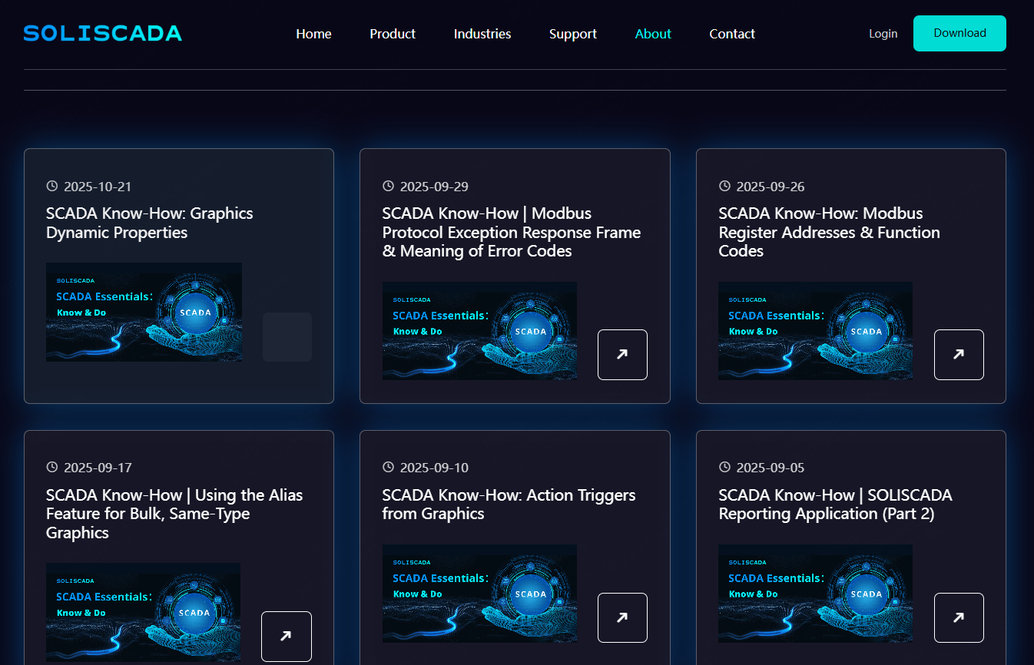Click the Login link
The height and width of the screenshot is (665, 1034).
(x=883, y=34)
